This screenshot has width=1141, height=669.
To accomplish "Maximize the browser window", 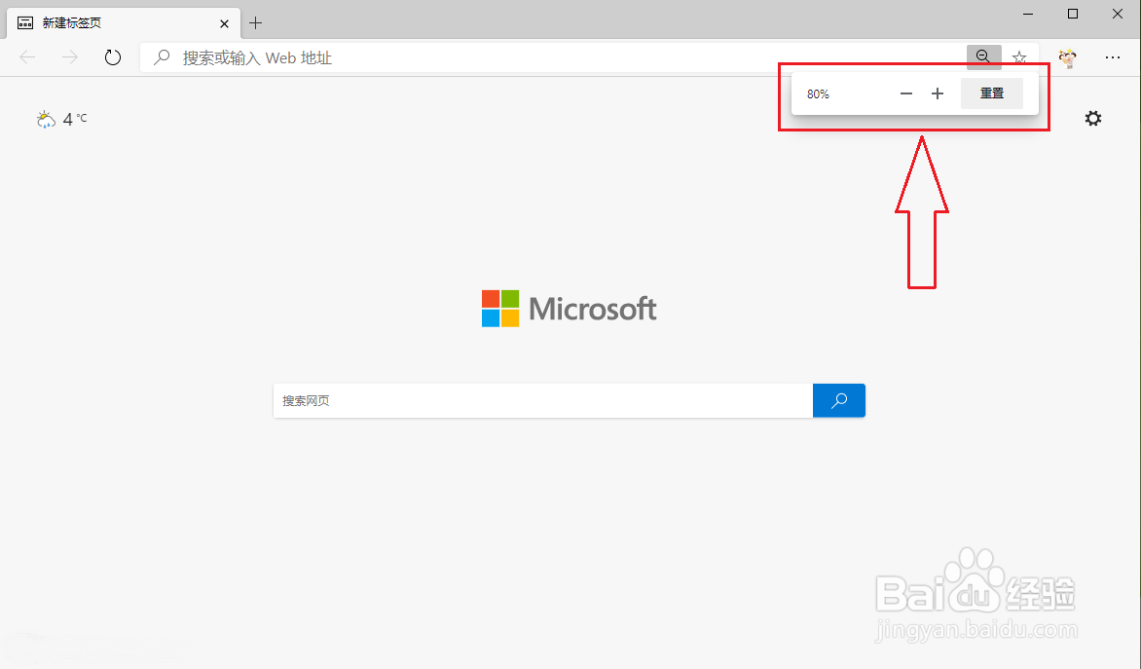I will tap(1073, 14).
